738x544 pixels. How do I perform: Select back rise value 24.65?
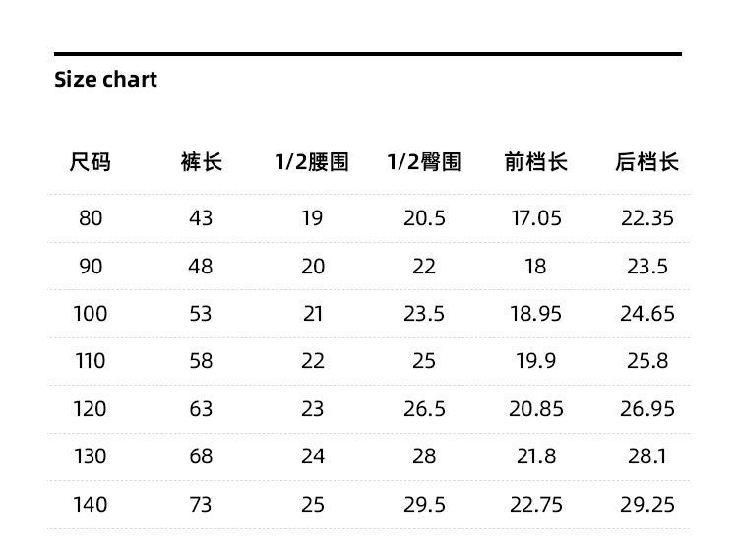coord(647,314)
